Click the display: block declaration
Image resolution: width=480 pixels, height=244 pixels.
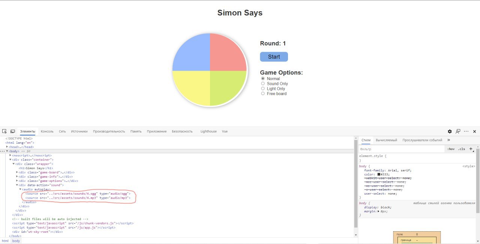click(378, 207)
